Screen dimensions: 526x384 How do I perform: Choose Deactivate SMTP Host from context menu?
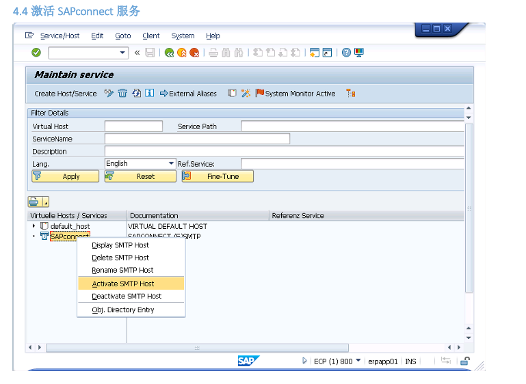127,297
